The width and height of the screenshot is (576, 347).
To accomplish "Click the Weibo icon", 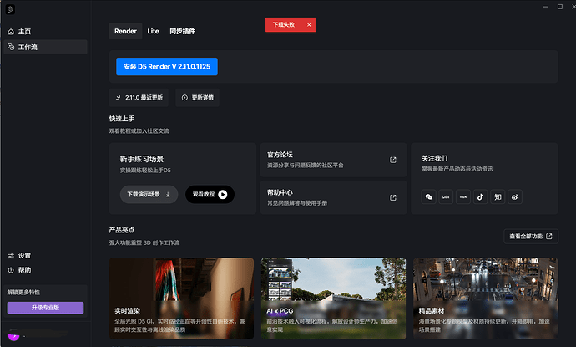I will click(515, 196).
